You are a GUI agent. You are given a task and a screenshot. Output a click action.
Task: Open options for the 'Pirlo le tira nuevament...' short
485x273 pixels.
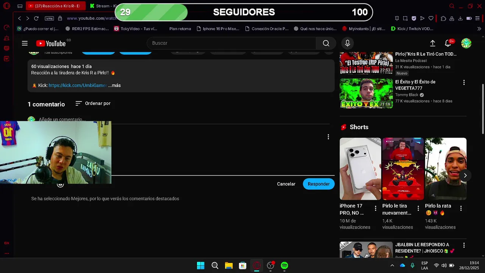coord(418,208)
